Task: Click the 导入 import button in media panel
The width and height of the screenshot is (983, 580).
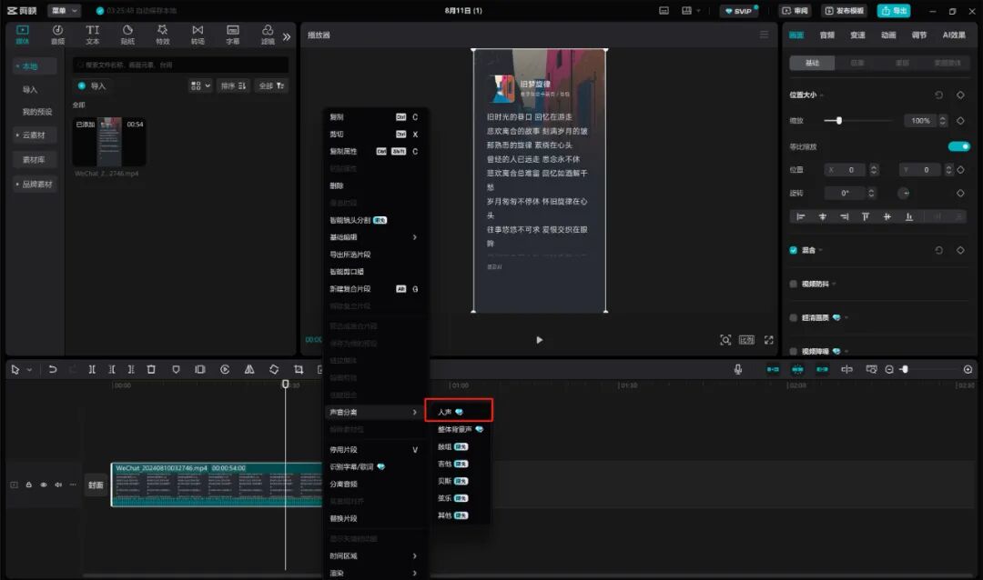Action: click(x=92, y=85)
